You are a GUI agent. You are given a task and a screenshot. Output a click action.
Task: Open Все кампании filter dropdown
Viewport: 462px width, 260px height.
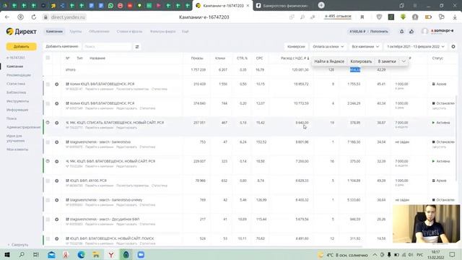click(x=365, y=46)
